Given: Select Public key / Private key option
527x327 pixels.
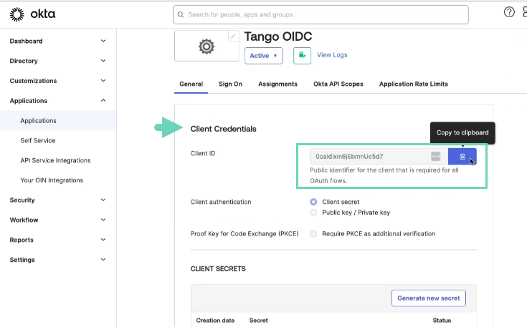Looking at the screenshot, I should (313, 213).
